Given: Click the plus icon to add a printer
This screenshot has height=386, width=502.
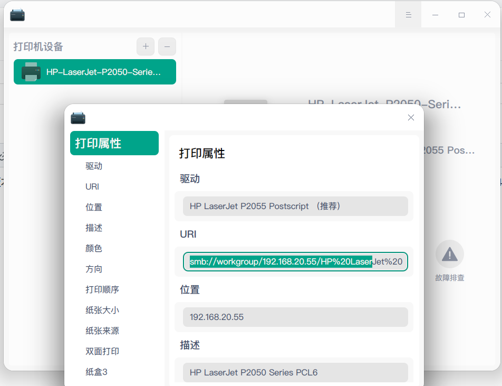Looking at the screenshot, I should (145, 46).
